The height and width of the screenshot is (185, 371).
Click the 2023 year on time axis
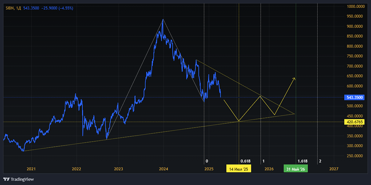click(118, 169)
